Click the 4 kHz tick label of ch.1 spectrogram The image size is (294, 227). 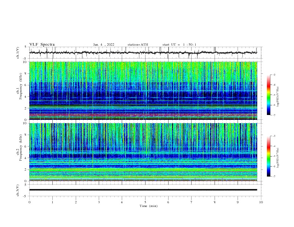tap(26, 97)
